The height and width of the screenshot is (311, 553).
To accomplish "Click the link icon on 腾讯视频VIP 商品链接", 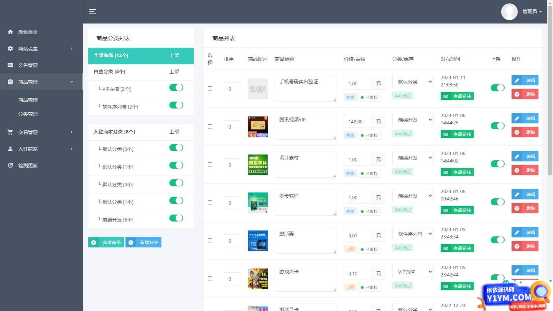I will coord(446,134).
